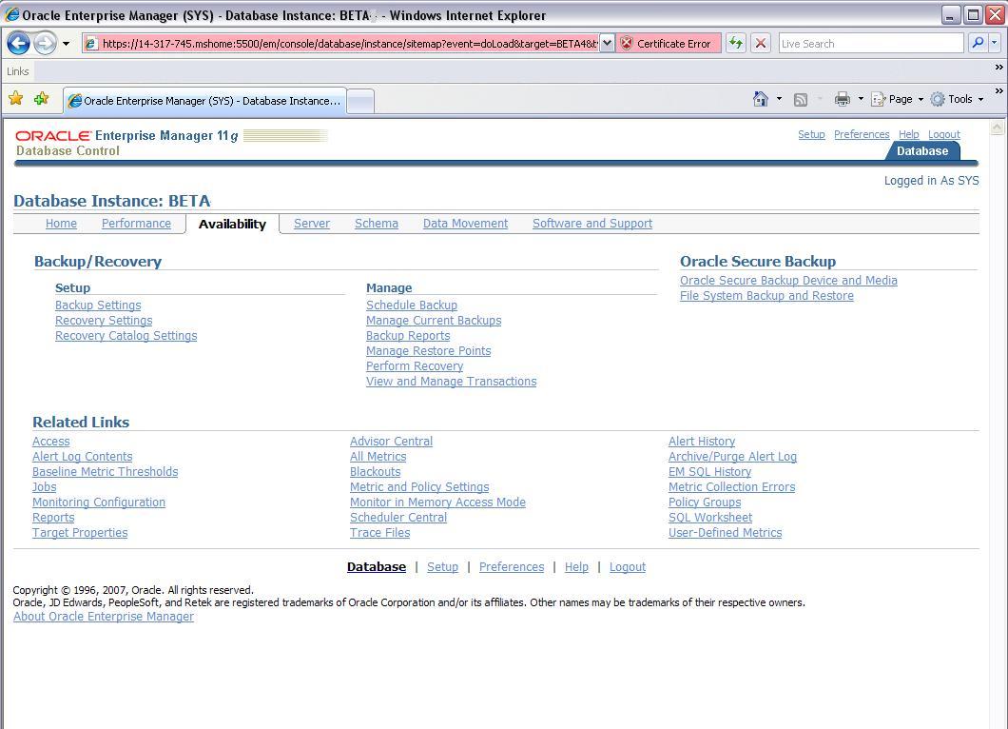1008x729 pixels.
Task: Click the Live Search magnifier icon
Action: click(977, 43)
